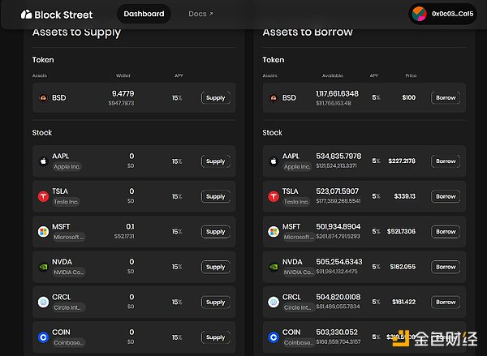Click the Microsoft icon in Borrow list
Image resolution: width=487 pixels, height=356 pixels.
pyautogui.click(x=274, y=232)
